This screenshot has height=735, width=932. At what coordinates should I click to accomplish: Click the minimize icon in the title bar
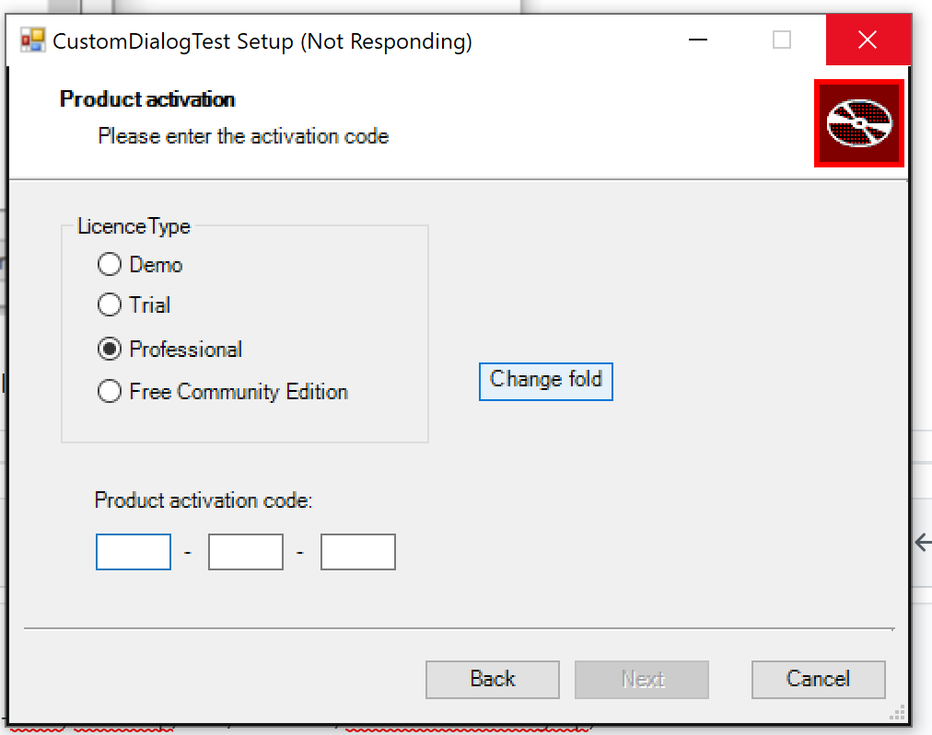(697, 40)
